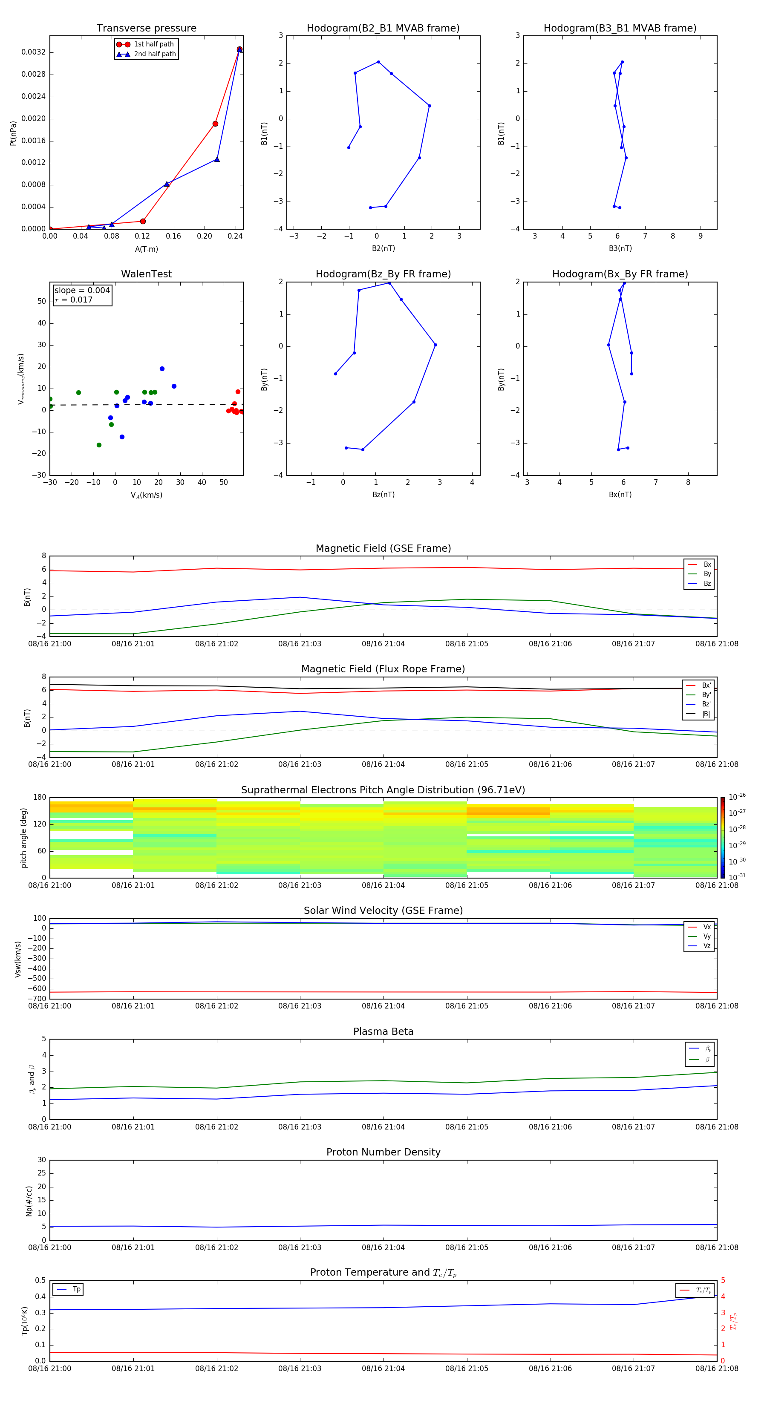
Task: Select the Te/Tp legend entry in temperature panel
Action: click(x=695, y=1290)
